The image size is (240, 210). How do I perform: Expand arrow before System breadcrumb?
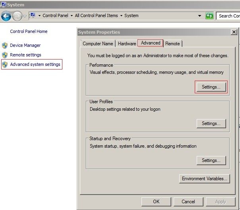121,15
